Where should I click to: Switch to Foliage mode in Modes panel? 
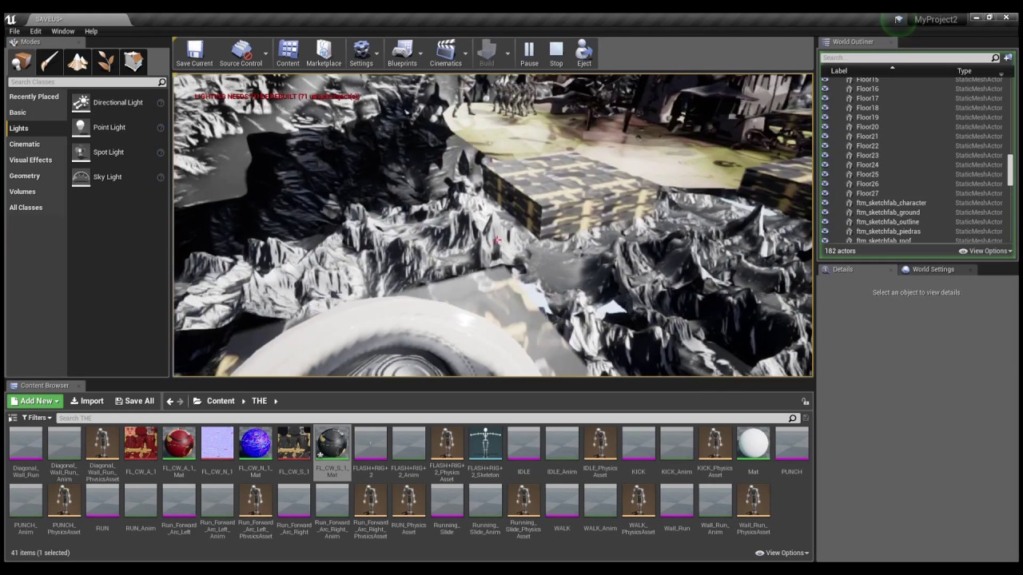pyautogui.click(x=105, y=61)
